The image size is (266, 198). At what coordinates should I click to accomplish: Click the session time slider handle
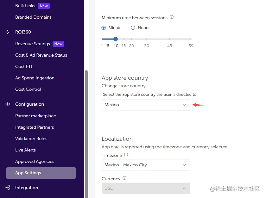pos(116,39)
